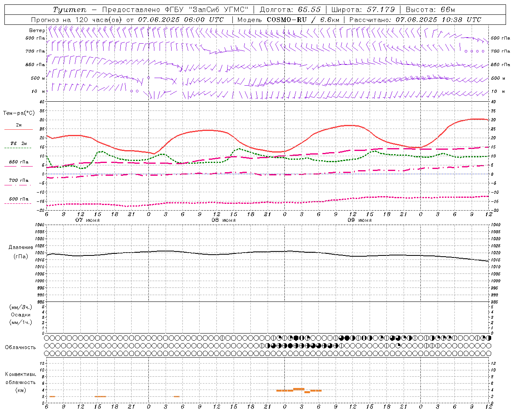Click the 'Конвективн.' label

(21, 374)
